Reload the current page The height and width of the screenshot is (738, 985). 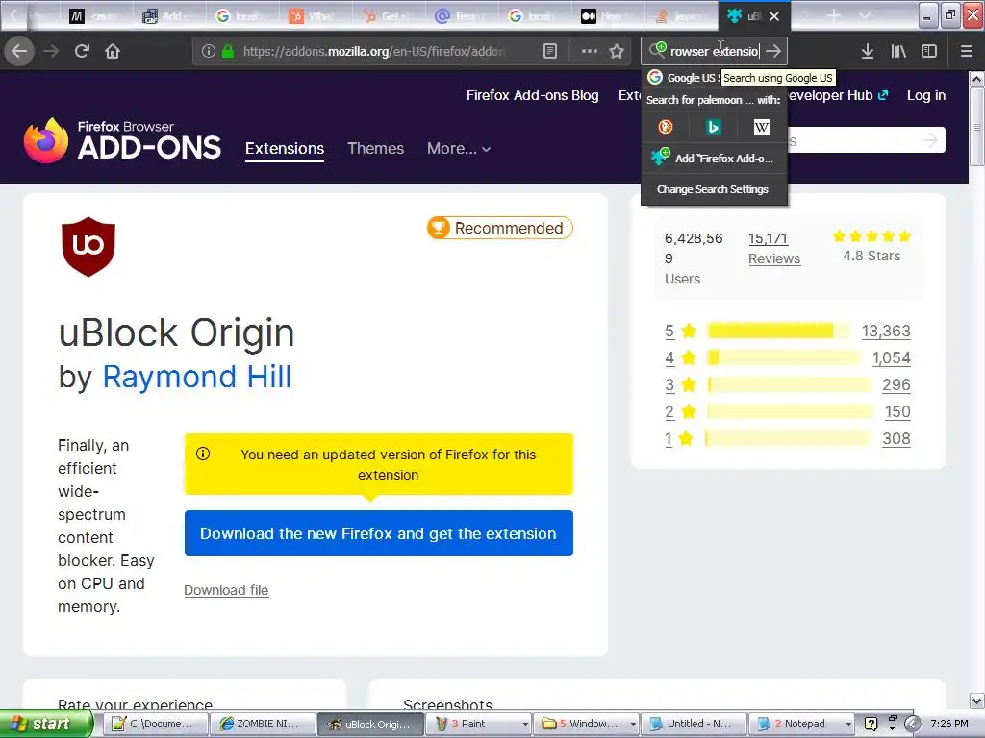tap(83, 51)
